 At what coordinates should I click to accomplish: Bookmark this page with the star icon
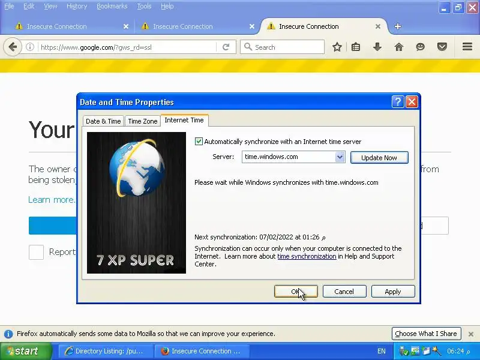(x=337, y=47)
